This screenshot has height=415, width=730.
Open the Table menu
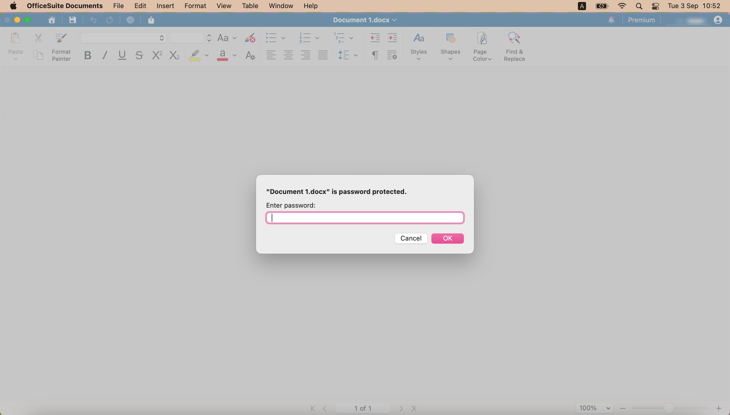250,6
